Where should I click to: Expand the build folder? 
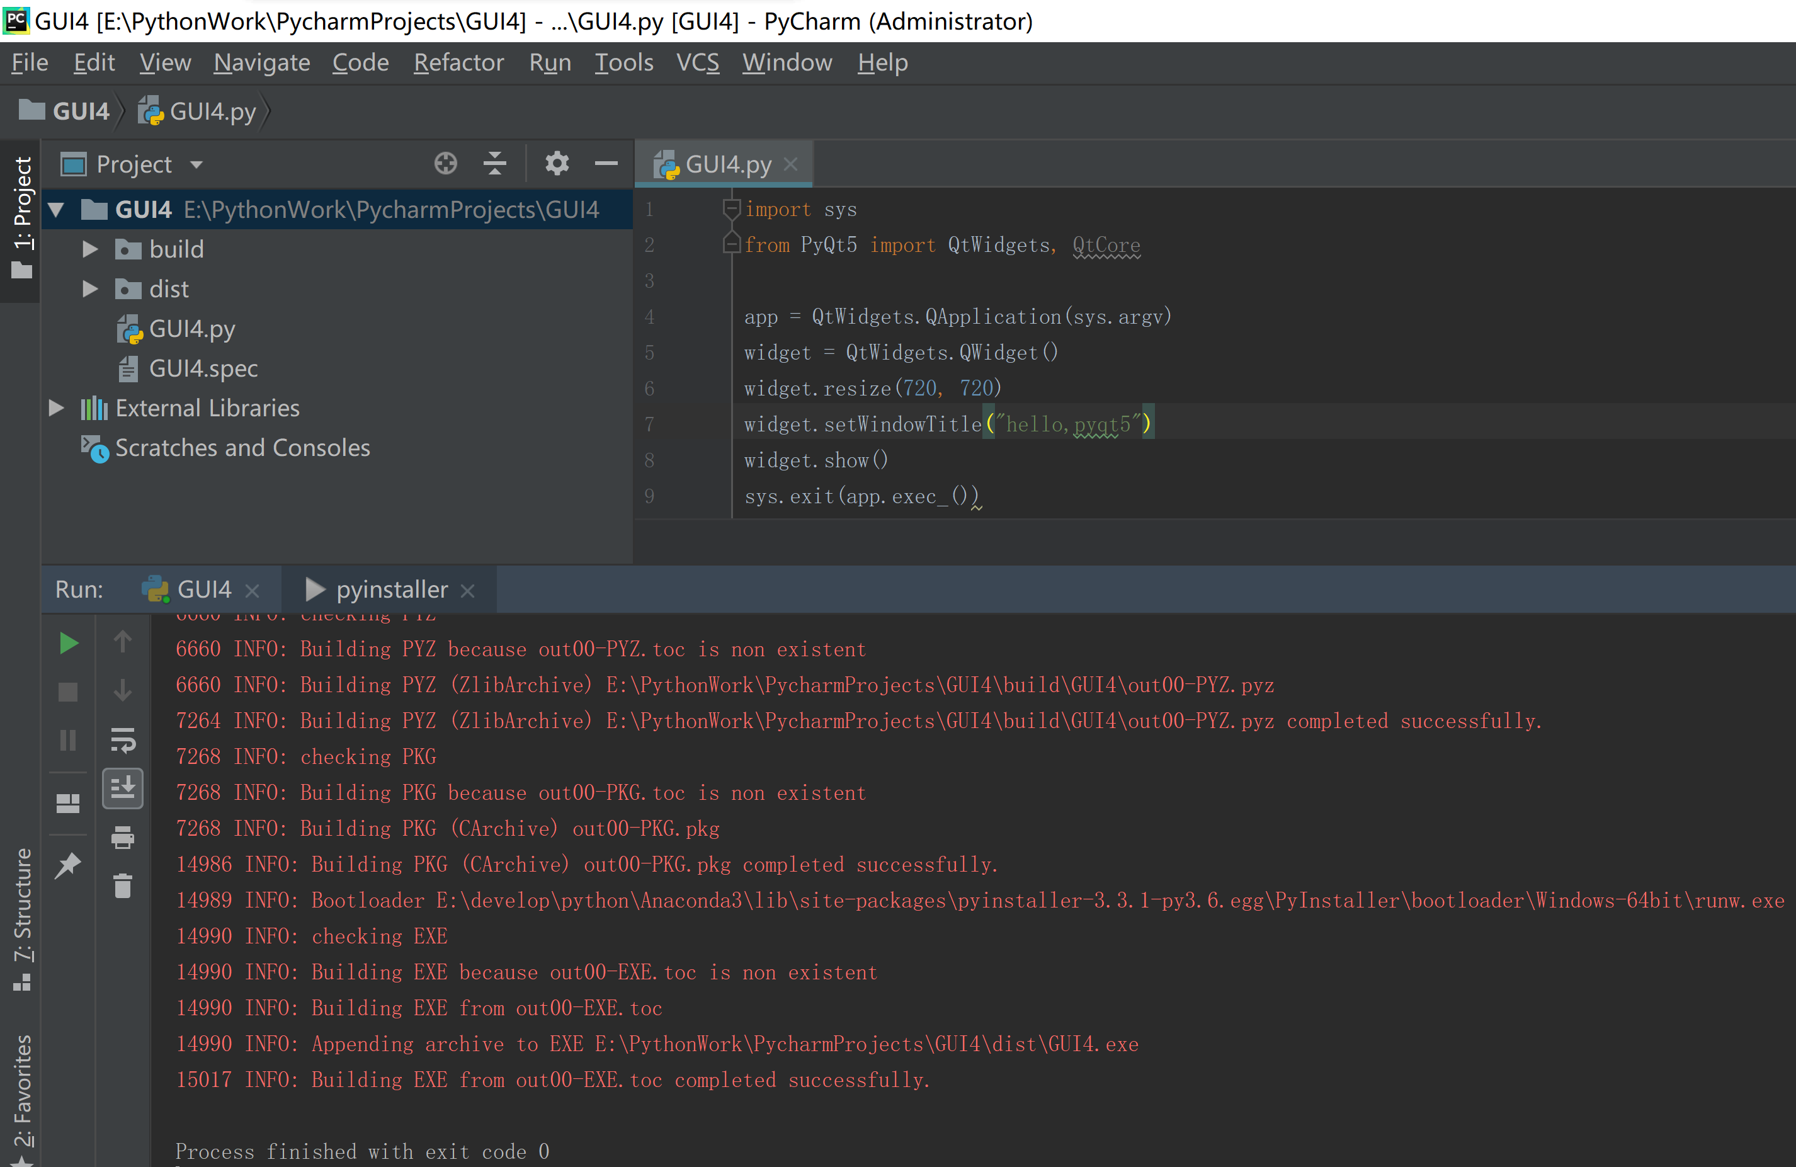click(91, 249)
